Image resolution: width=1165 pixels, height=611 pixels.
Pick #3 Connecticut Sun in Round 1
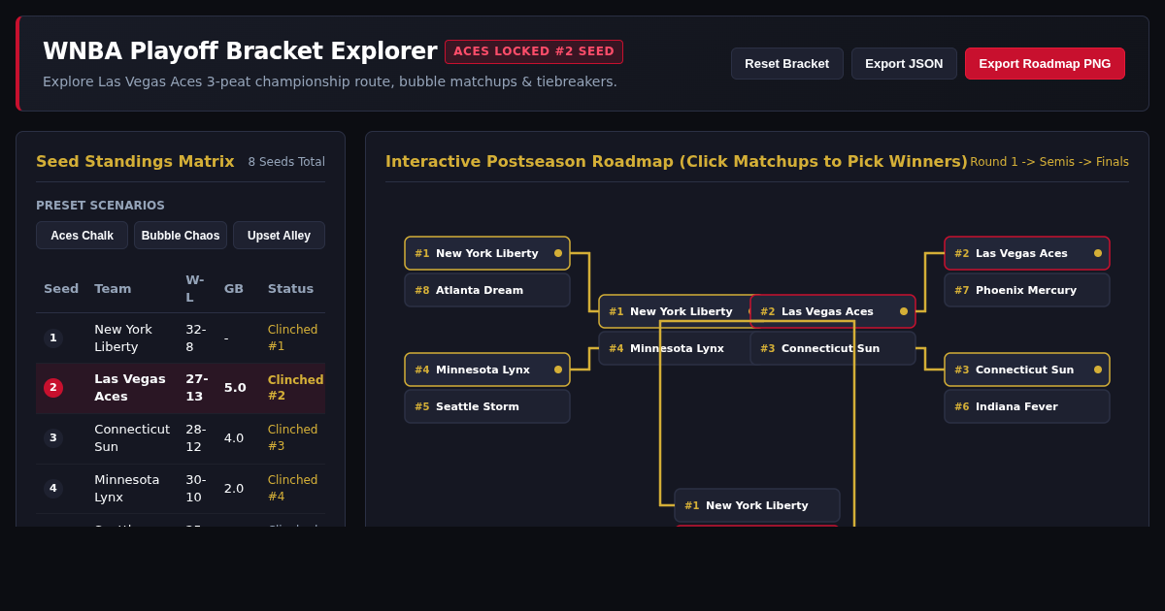pyautogui.click(x=1027, y=370)
